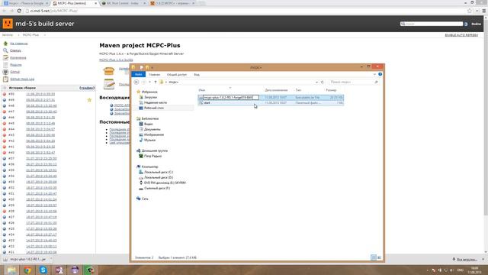488x275 pixels.
Task: Select Документы under Библиотеки
Action: click(152, 129)
